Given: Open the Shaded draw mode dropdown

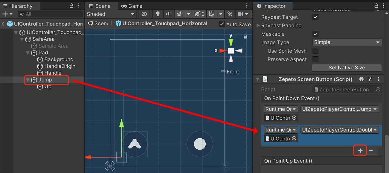Looking at the screenshot, I should tap(111, 14).
